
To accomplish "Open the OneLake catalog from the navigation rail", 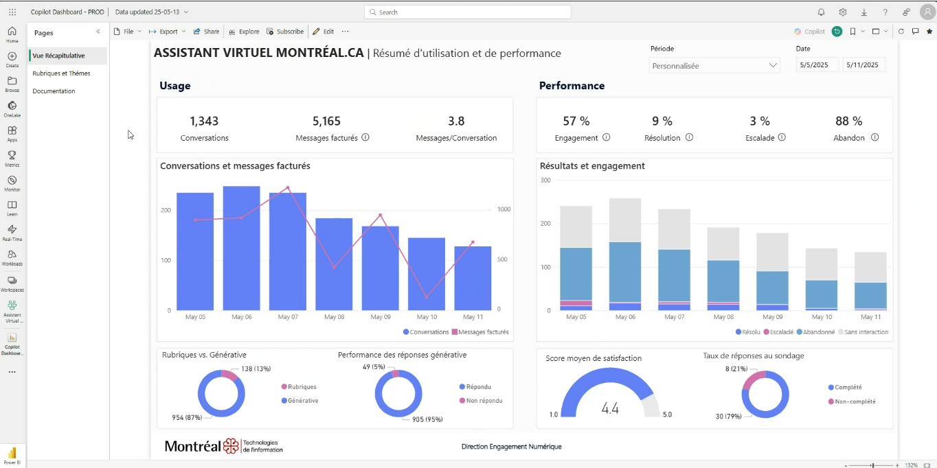I will (11, 108).
